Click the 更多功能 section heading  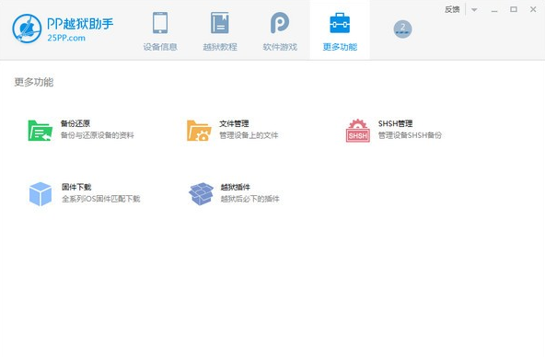(34, 82)
